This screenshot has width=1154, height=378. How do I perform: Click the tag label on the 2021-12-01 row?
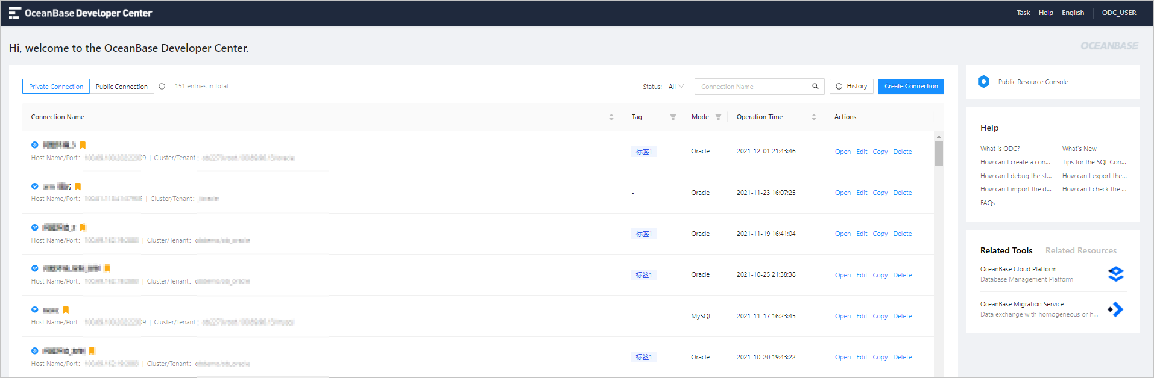[x=643, y=152]
